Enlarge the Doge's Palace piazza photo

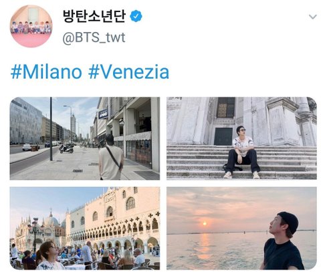(85, 229)
